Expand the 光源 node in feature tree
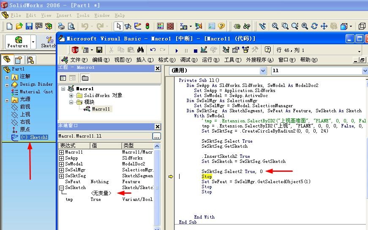 (x=7, y=100)
